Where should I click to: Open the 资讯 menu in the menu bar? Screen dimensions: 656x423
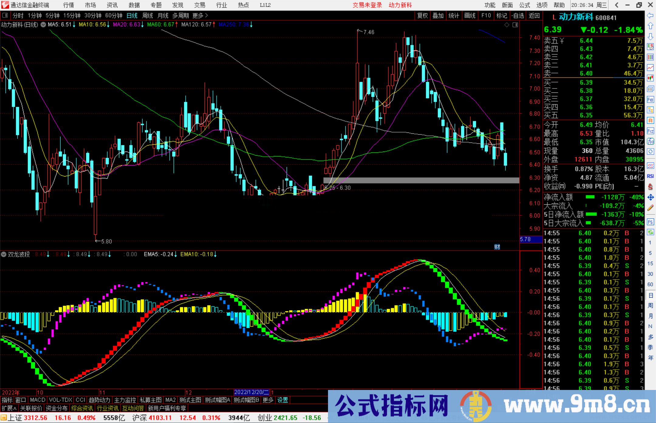click(112, 5)
